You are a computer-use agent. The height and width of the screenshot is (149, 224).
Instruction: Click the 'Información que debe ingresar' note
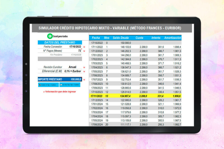pos(60,92)
